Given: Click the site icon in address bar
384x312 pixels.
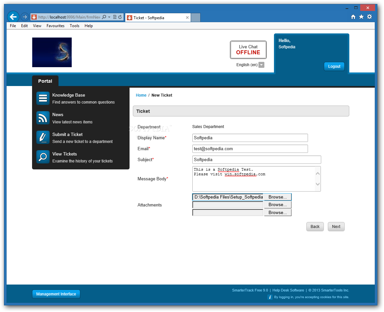Looking at the screenshot, I should (34, 17).
